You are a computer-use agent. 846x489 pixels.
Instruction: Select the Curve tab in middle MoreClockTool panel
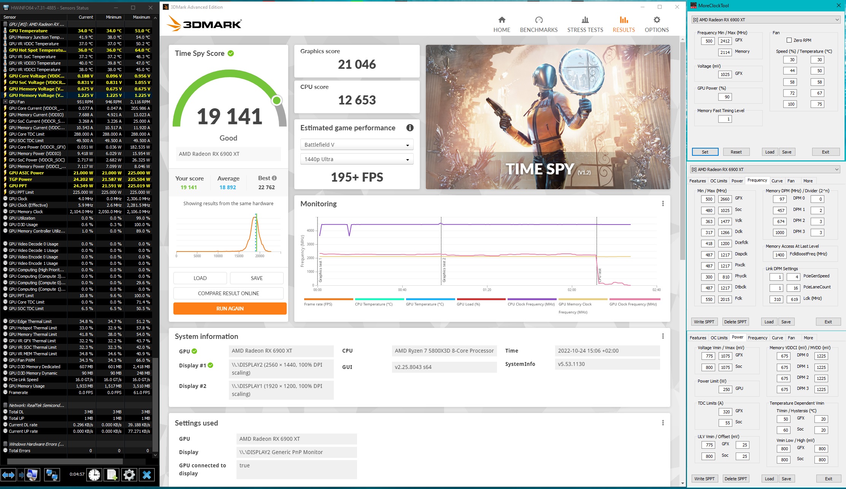777,181
